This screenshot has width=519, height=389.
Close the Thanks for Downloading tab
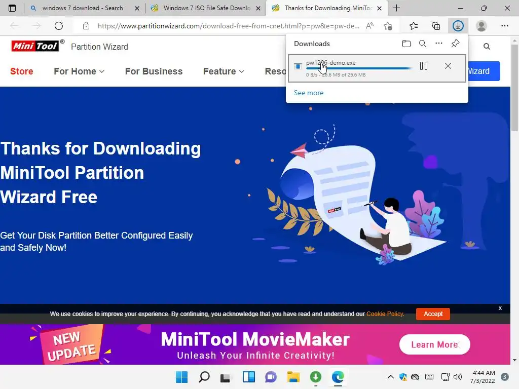coord(380,8)
